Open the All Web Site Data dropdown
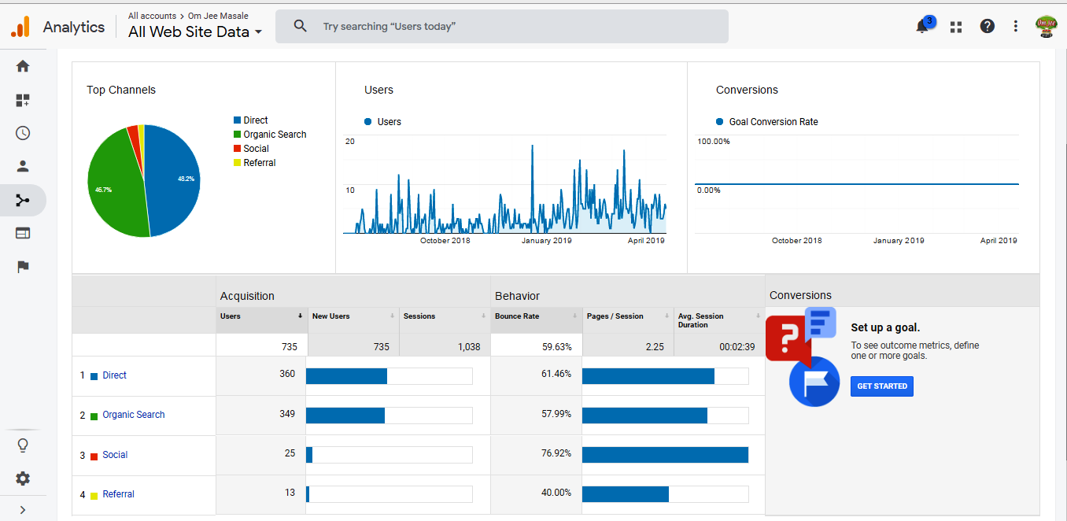This screenshot has width=1067, height=521. pos(195,31)
